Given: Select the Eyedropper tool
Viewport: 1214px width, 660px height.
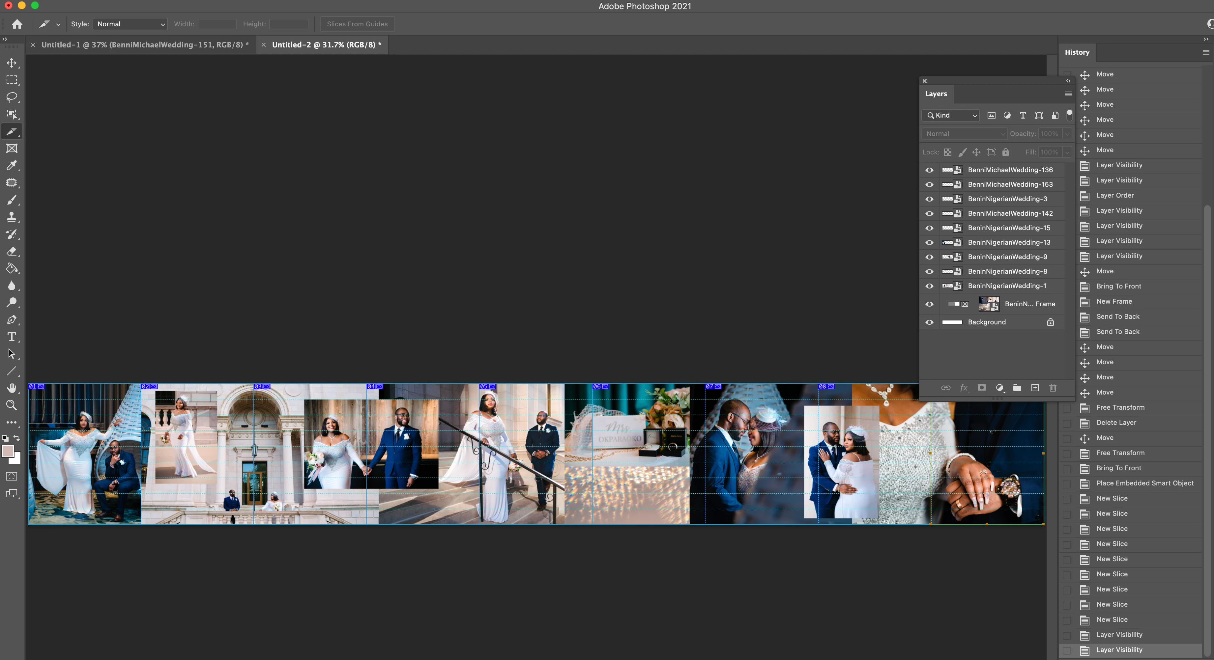Looking at the screenshot, I should 12,165.
